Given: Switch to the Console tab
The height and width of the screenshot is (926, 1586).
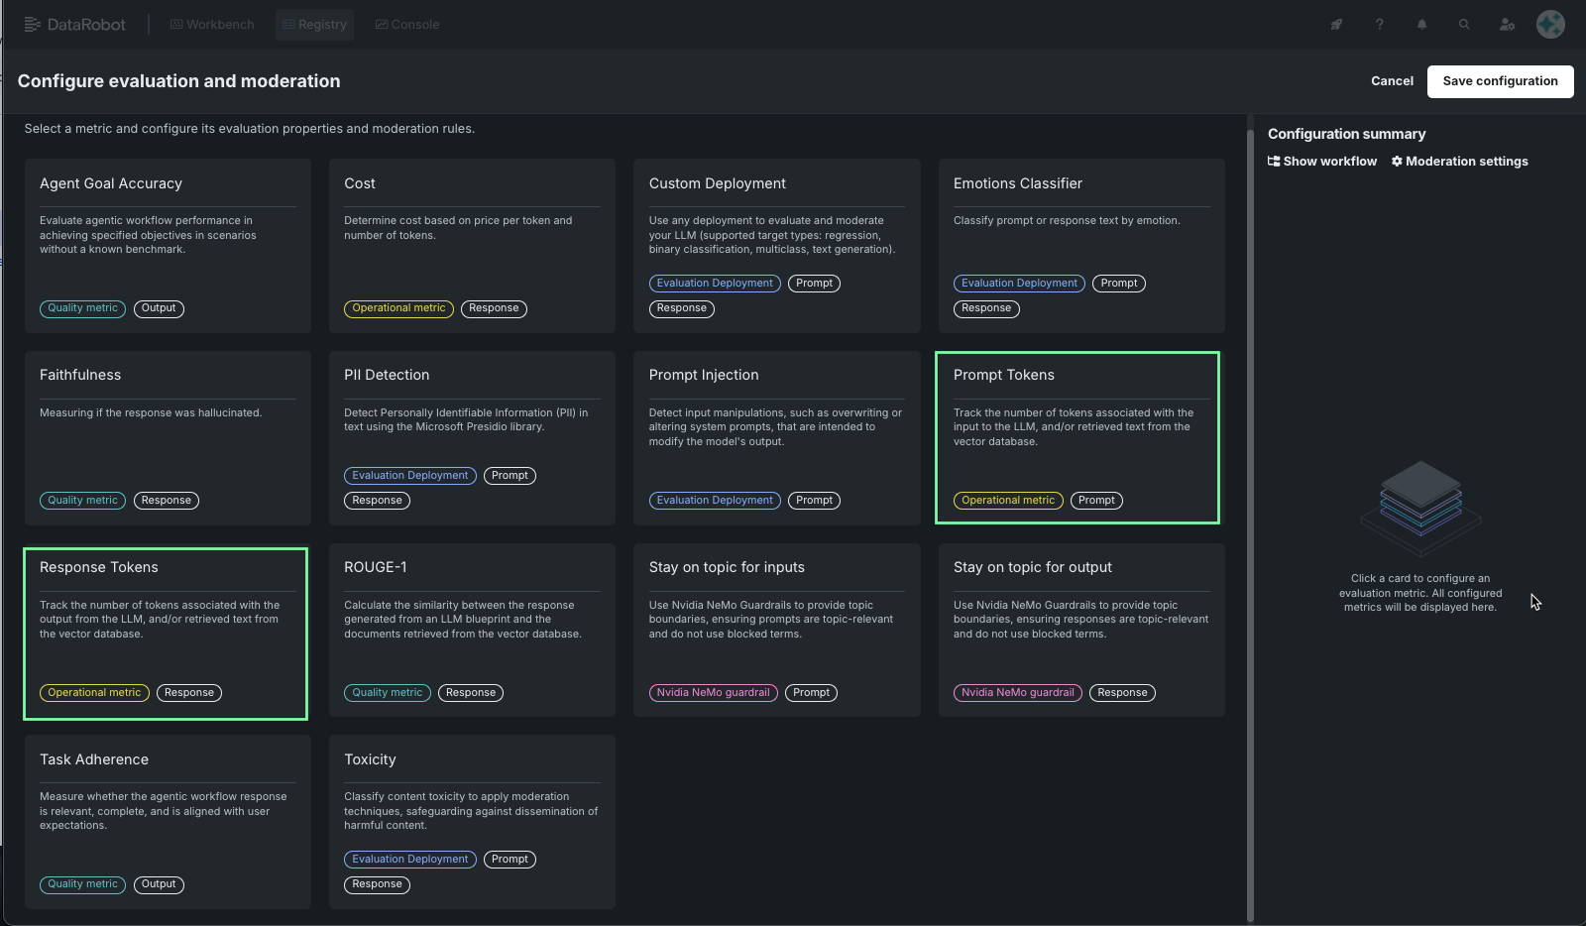Looking at the screenshot, I should (407, 25).
